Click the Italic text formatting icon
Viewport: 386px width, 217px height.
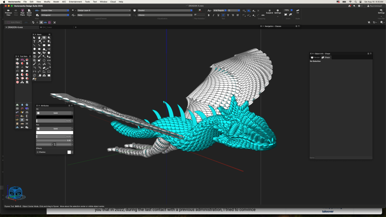click(213, 15)
